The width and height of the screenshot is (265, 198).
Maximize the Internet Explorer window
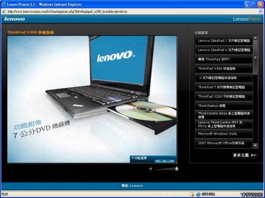point(254,5)
